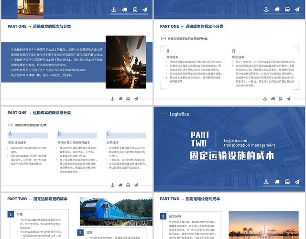The image size is (306, 239).
Task: Select the sunset airport photo
Action: click(x=263, y=225)
